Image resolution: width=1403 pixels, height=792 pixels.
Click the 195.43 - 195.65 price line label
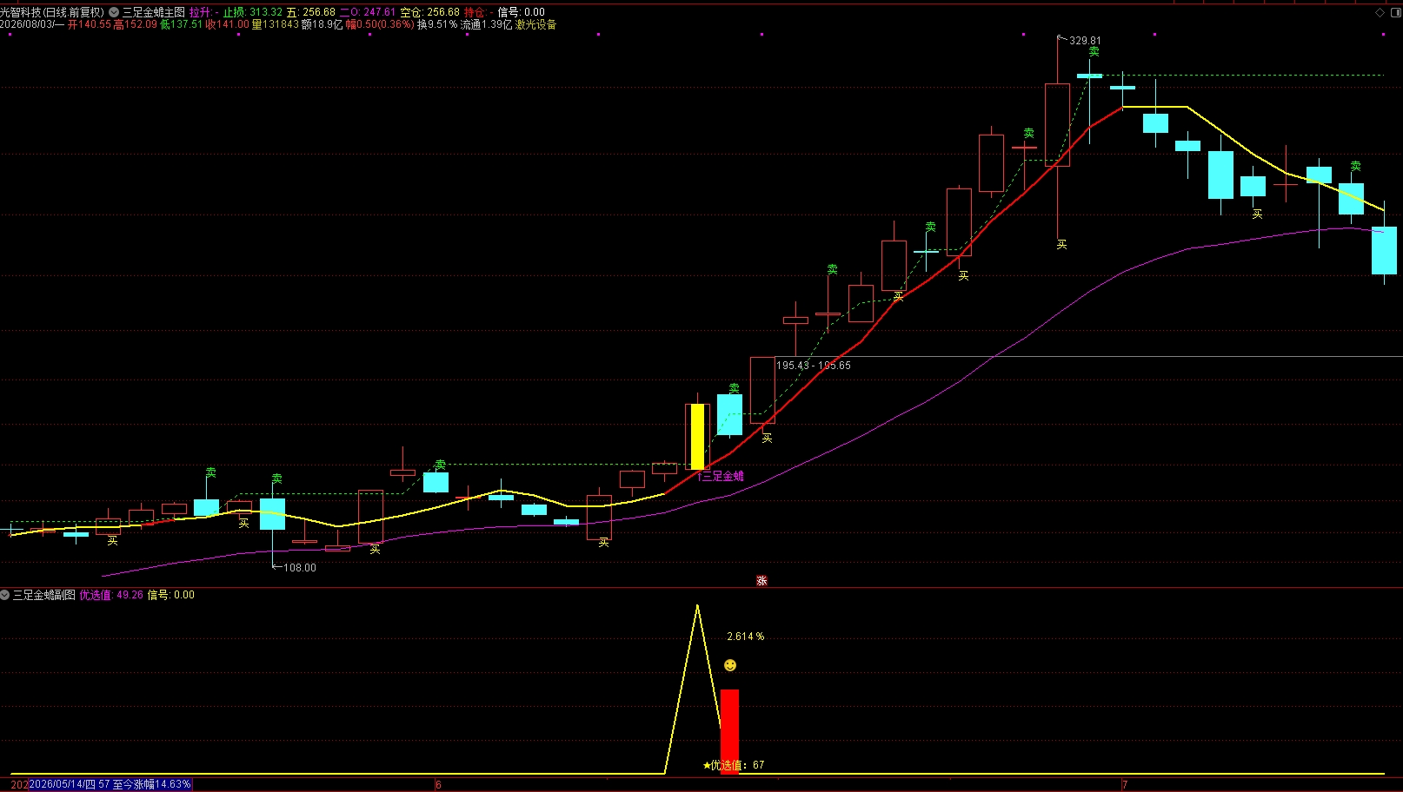click(x=814, y=366)
